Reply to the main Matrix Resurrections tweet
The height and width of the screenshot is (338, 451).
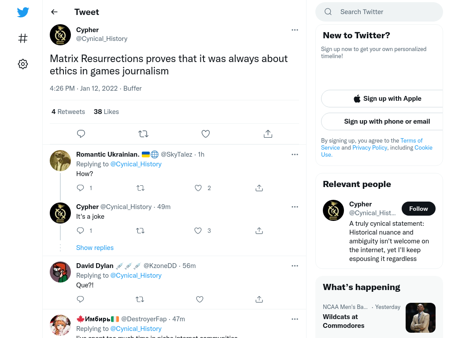click(x=81, y=134)
